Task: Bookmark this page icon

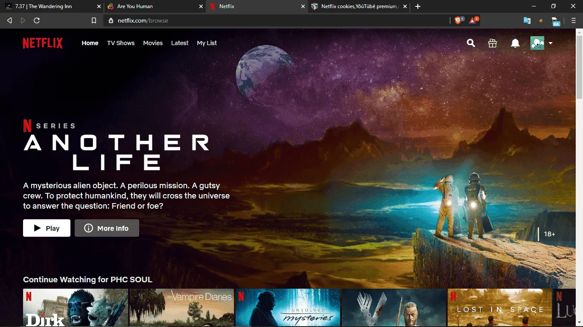Action: pyautogui.click(x=94, y=20)
